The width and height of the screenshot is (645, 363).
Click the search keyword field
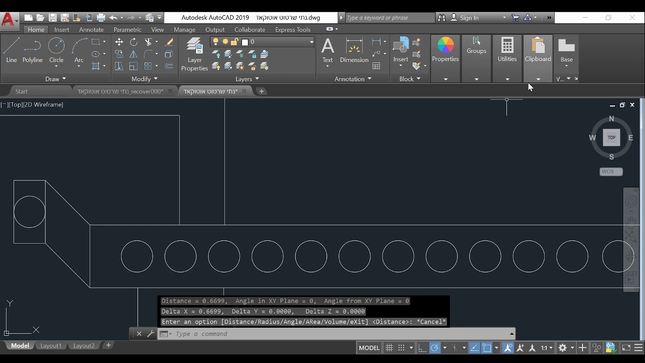tap(390, 18)
